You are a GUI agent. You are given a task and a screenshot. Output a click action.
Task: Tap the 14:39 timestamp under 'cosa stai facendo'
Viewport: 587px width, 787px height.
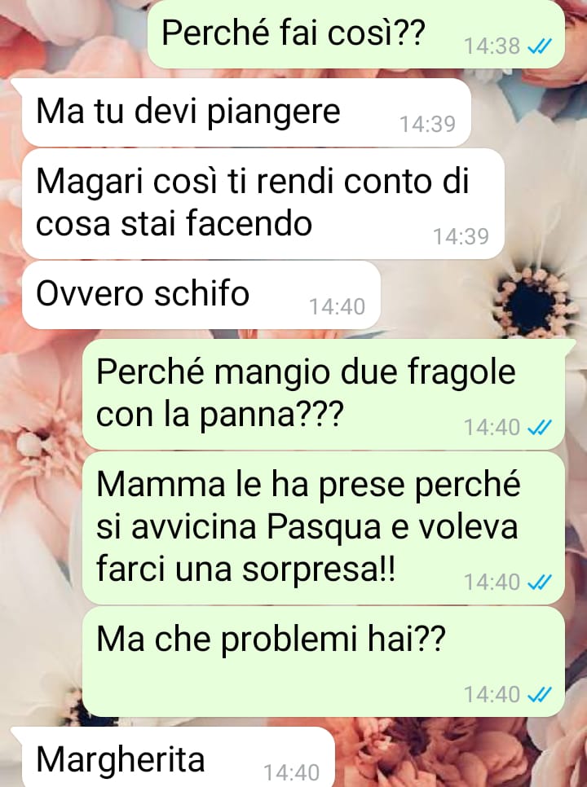461,237
